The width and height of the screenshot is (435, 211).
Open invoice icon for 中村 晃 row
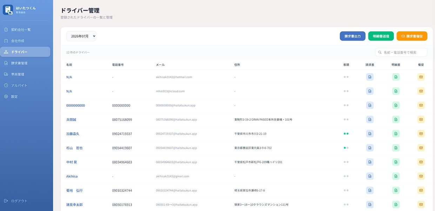click(370, 162)
